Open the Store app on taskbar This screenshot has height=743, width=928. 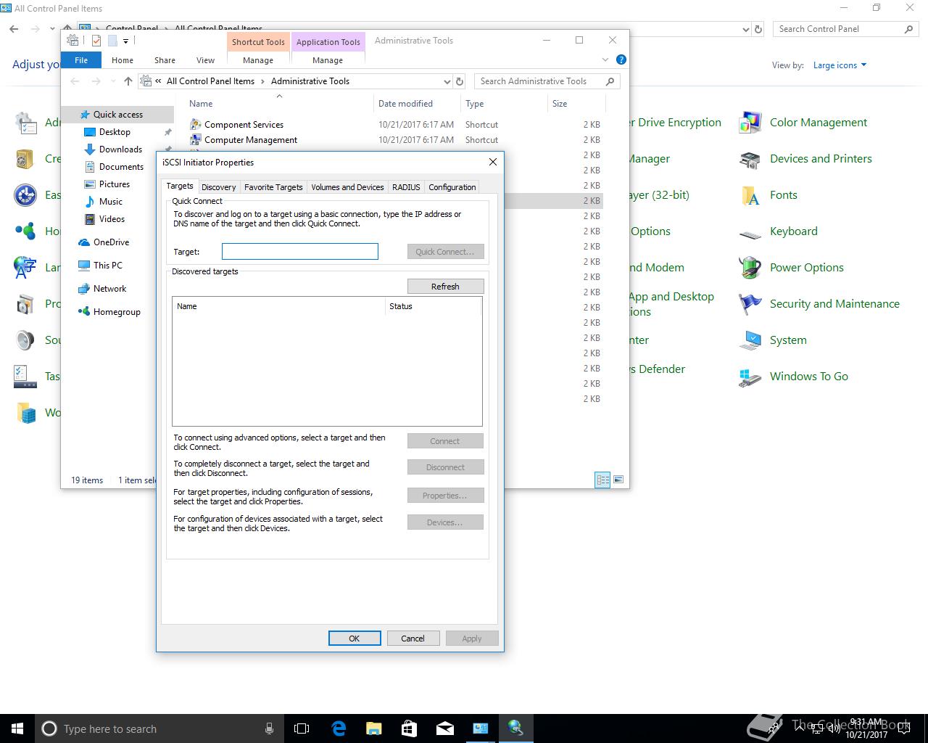pos(410,728)
